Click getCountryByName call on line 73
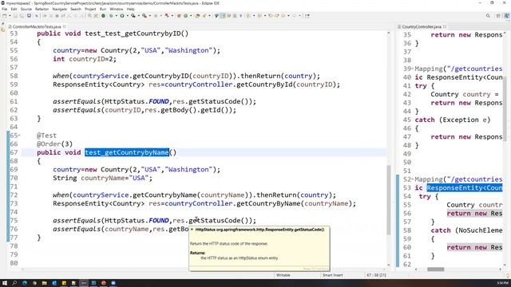This screenshot has width=511, height=287. [268, 203]
